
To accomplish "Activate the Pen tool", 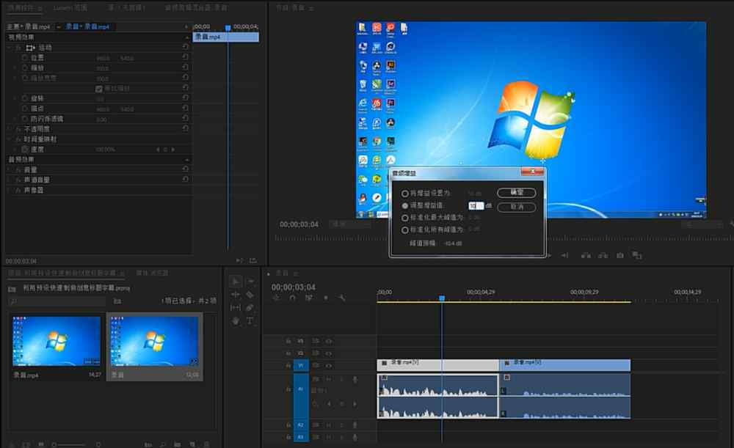I will (x=250, y=307).
